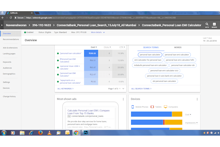Click the Tablets legend icon

pyautogui.click(x=152, y=107)
